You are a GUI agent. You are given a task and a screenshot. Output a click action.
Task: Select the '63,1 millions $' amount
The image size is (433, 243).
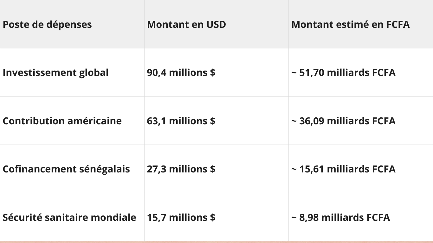click(181, 121)
